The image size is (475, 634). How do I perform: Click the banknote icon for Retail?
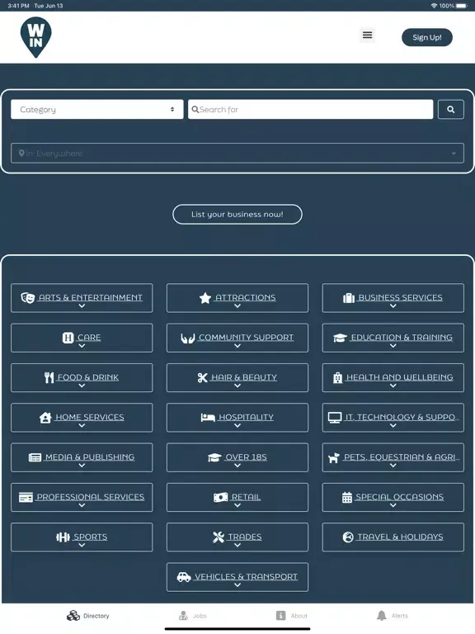pyautogui.click(x=220, y=497)
